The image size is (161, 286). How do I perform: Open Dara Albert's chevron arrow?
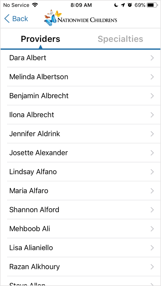click(x=152, y=58)
